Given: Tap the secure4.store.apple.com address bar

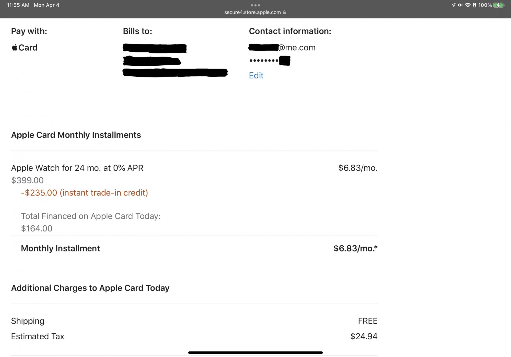Looking at the screenshot, I should (x=252, y=12).
